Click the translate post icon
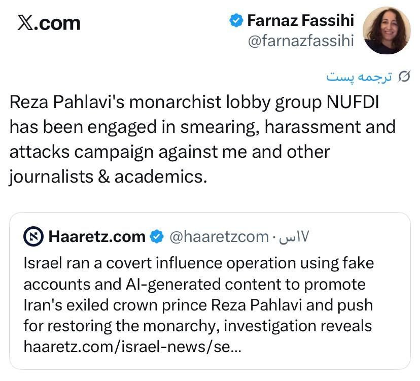Screen dimensions: 420x381 point(404,77)
